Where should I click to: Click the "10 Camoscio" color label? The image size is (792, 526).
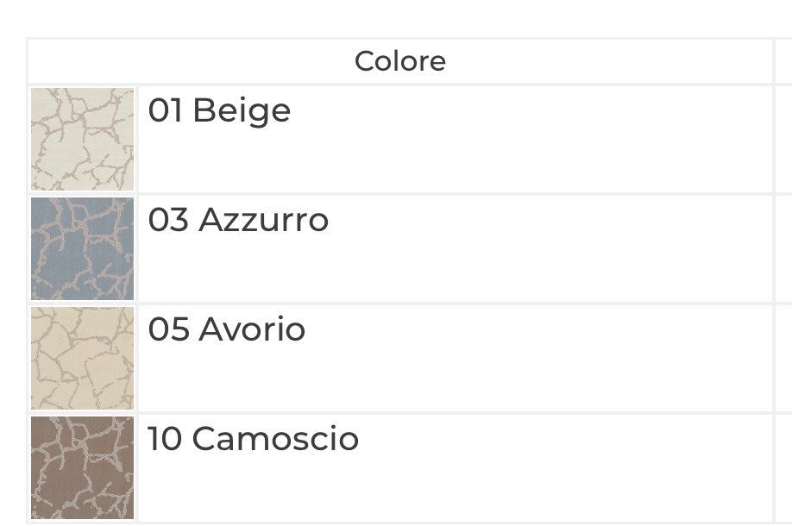[x=253, y=439]
